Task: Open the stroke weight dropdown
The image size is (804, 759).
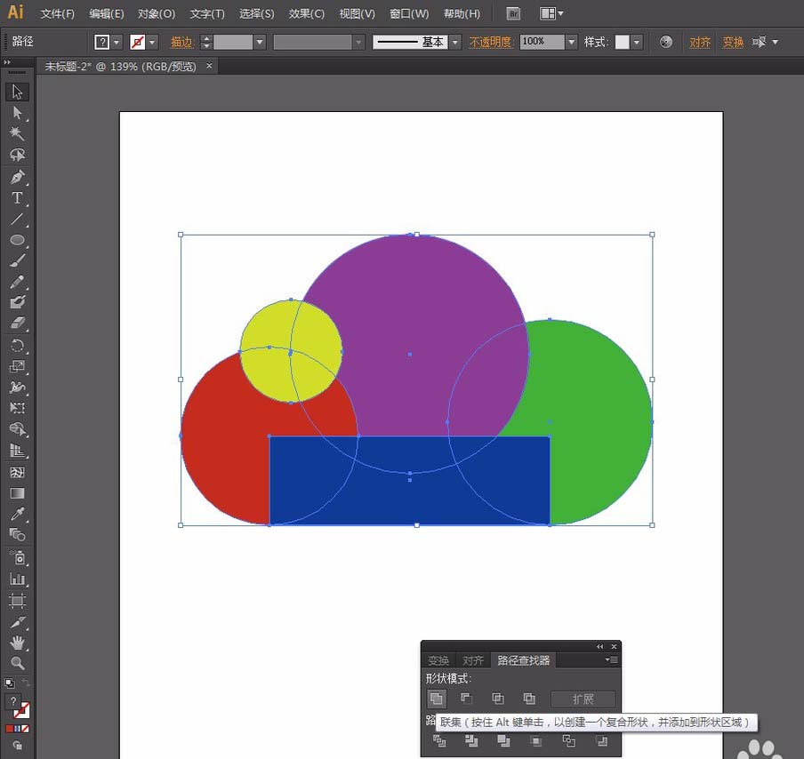Action: 260,42
